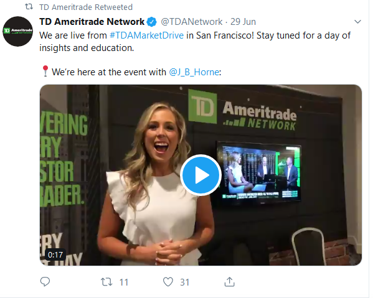Click the 29 Jun timestamp
373x298 pixels.
[243, 22]
